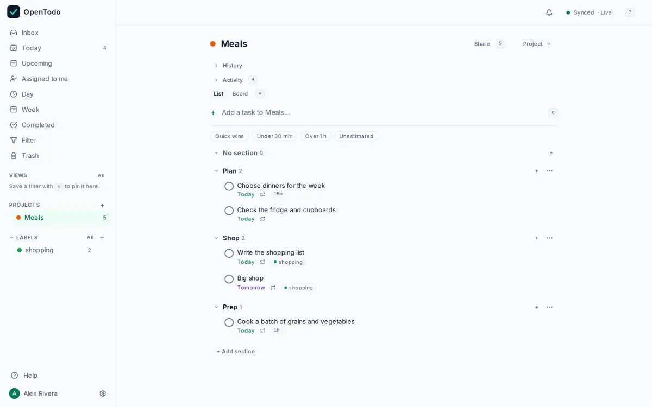Click recurrence icon on Big shop task
The width and height of the screenshot is (652, 407).
[x=273, y=288]
